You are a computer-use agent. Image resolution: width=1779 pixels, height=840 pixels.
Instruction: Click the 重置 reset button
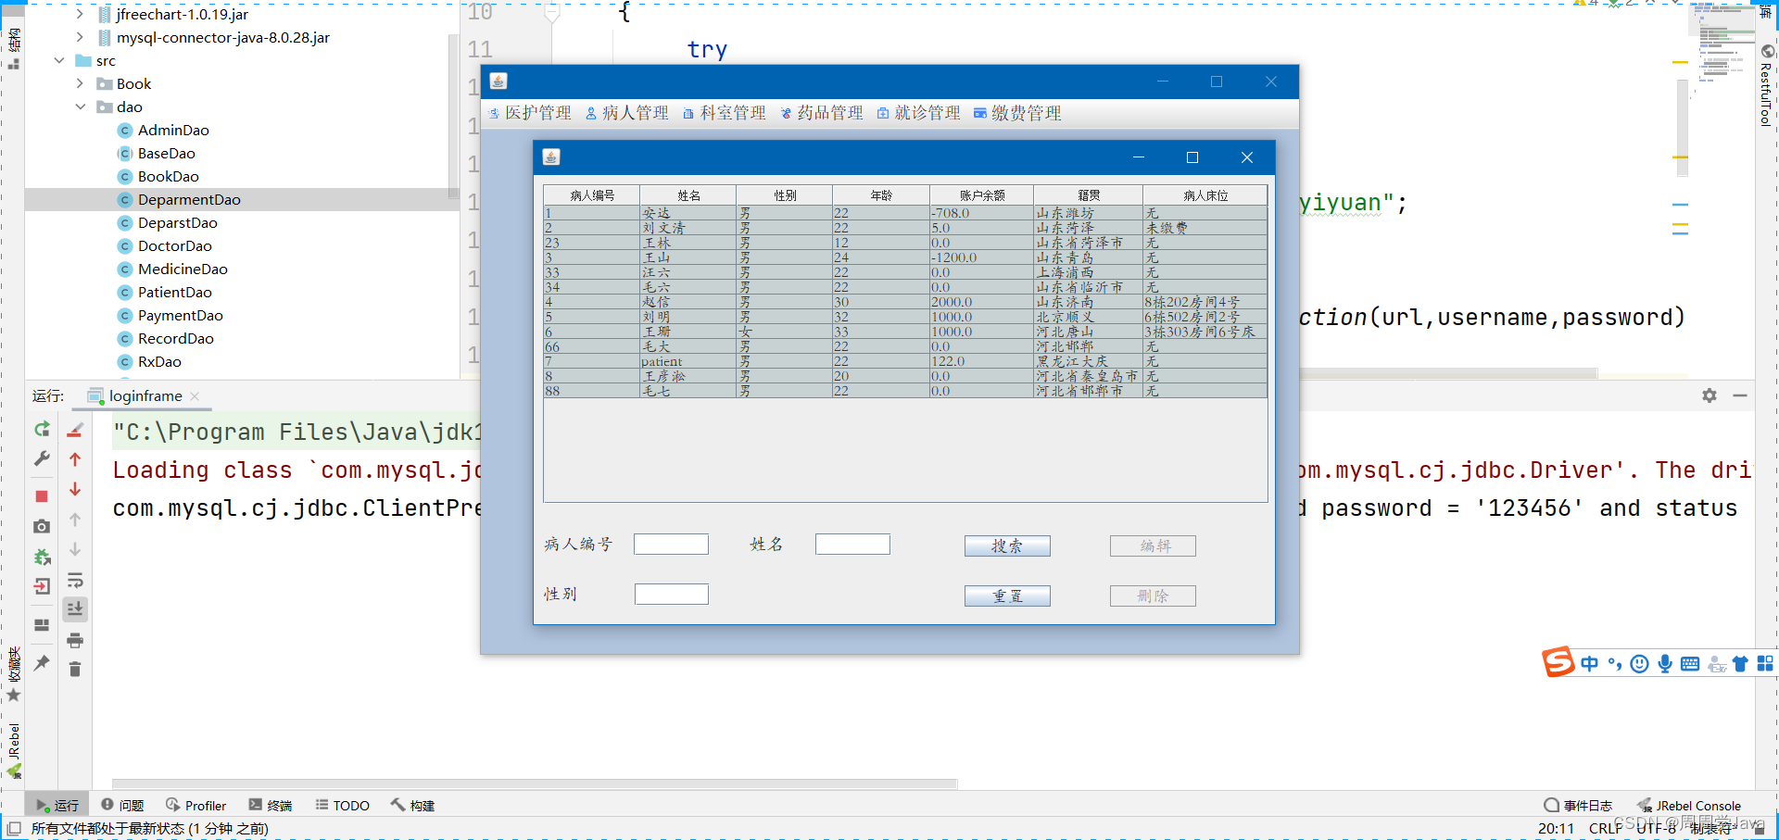[1007, 596]
